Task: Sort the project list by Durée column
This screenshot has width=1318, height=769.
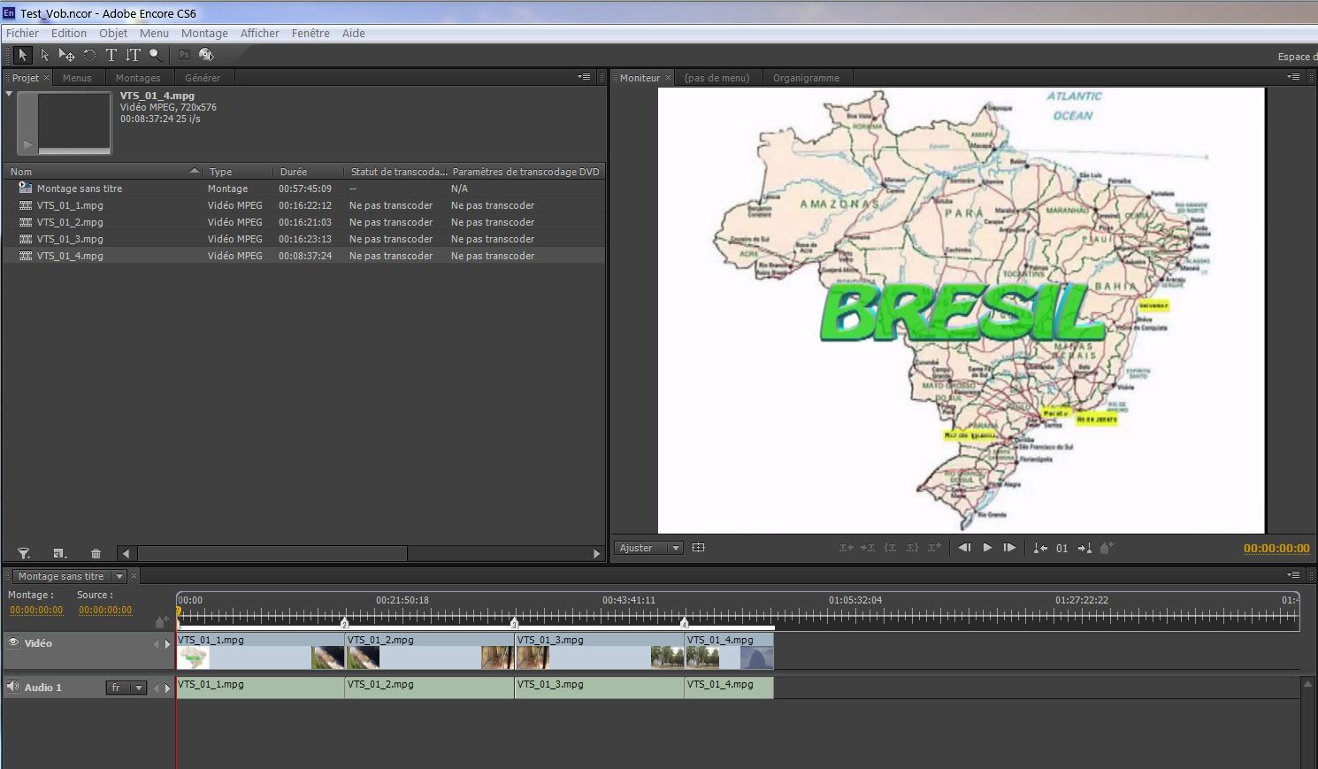Action: [294, 172]
